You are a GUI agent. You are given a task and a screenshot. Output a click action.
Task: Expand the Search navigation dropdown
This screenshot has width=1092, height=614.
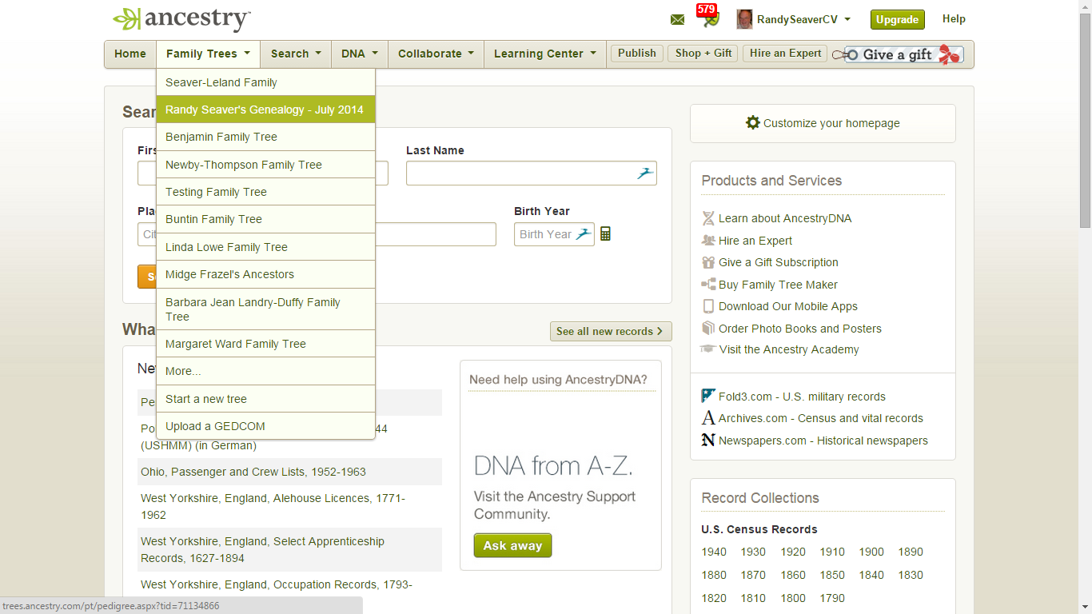pyautogui.click(x=295, y=54)
